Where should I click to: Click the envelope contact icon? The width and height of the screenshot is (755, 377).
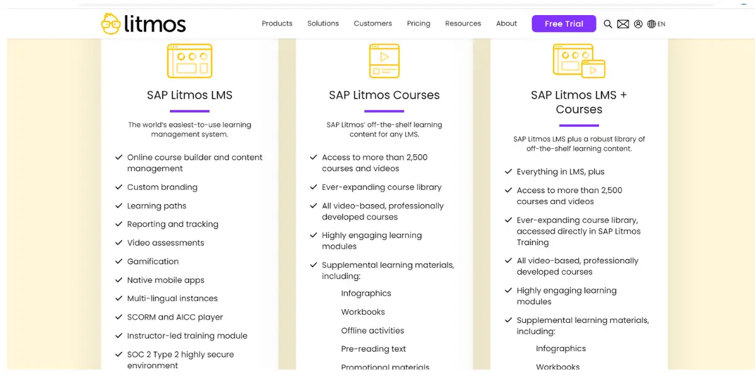623,24
